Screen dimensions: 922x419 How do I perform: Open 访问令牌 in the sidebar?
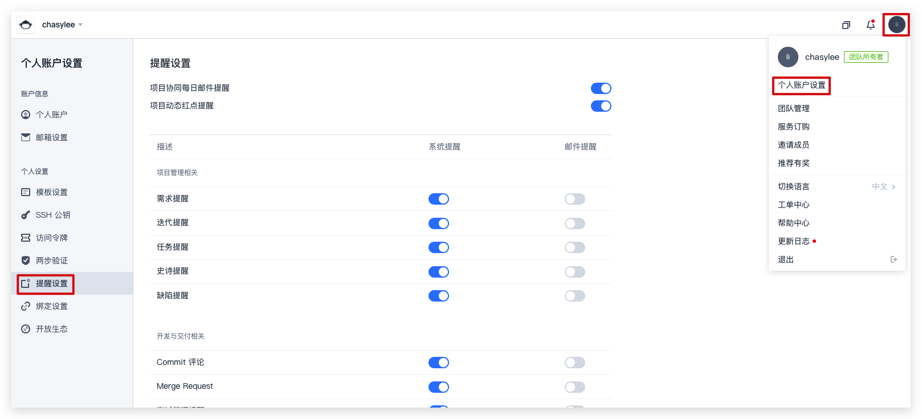(x=51, y=238)
